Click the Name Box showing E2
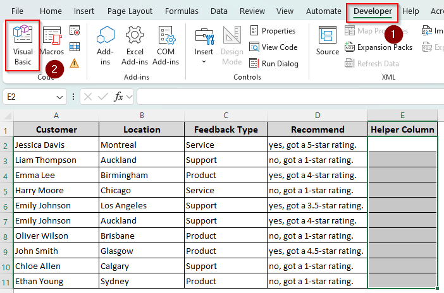 (x=30, y=97)
